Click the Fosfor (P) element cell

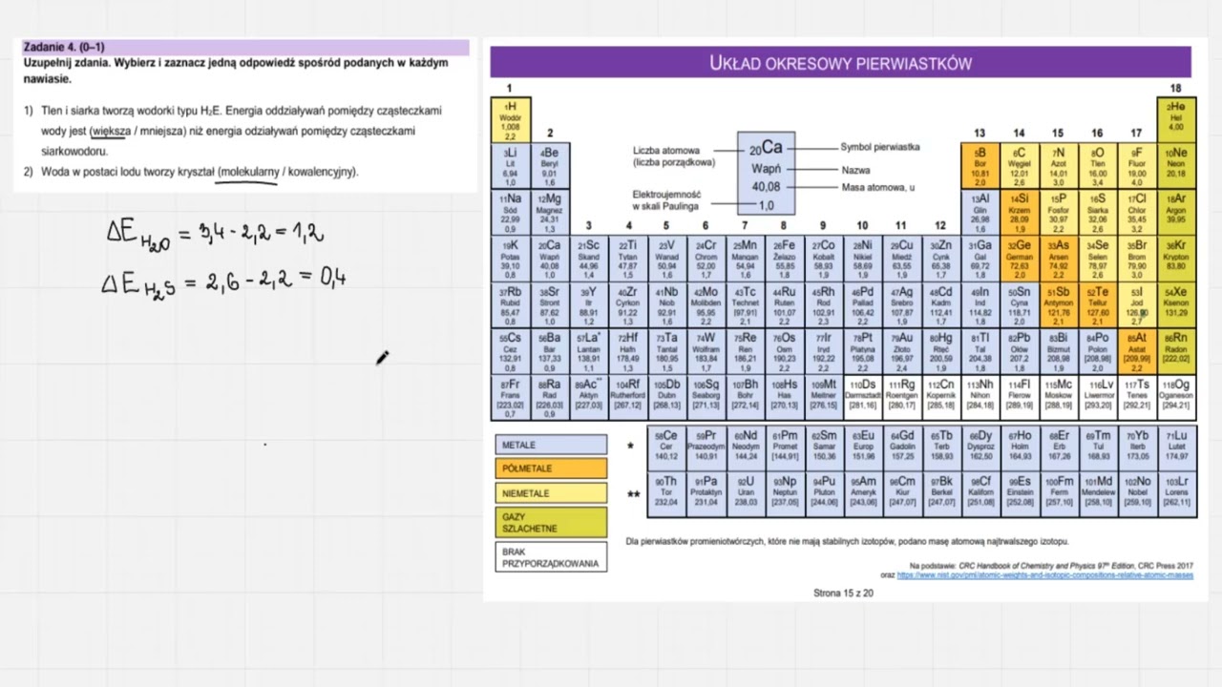pyautogui.click(x=1059, y=212)
